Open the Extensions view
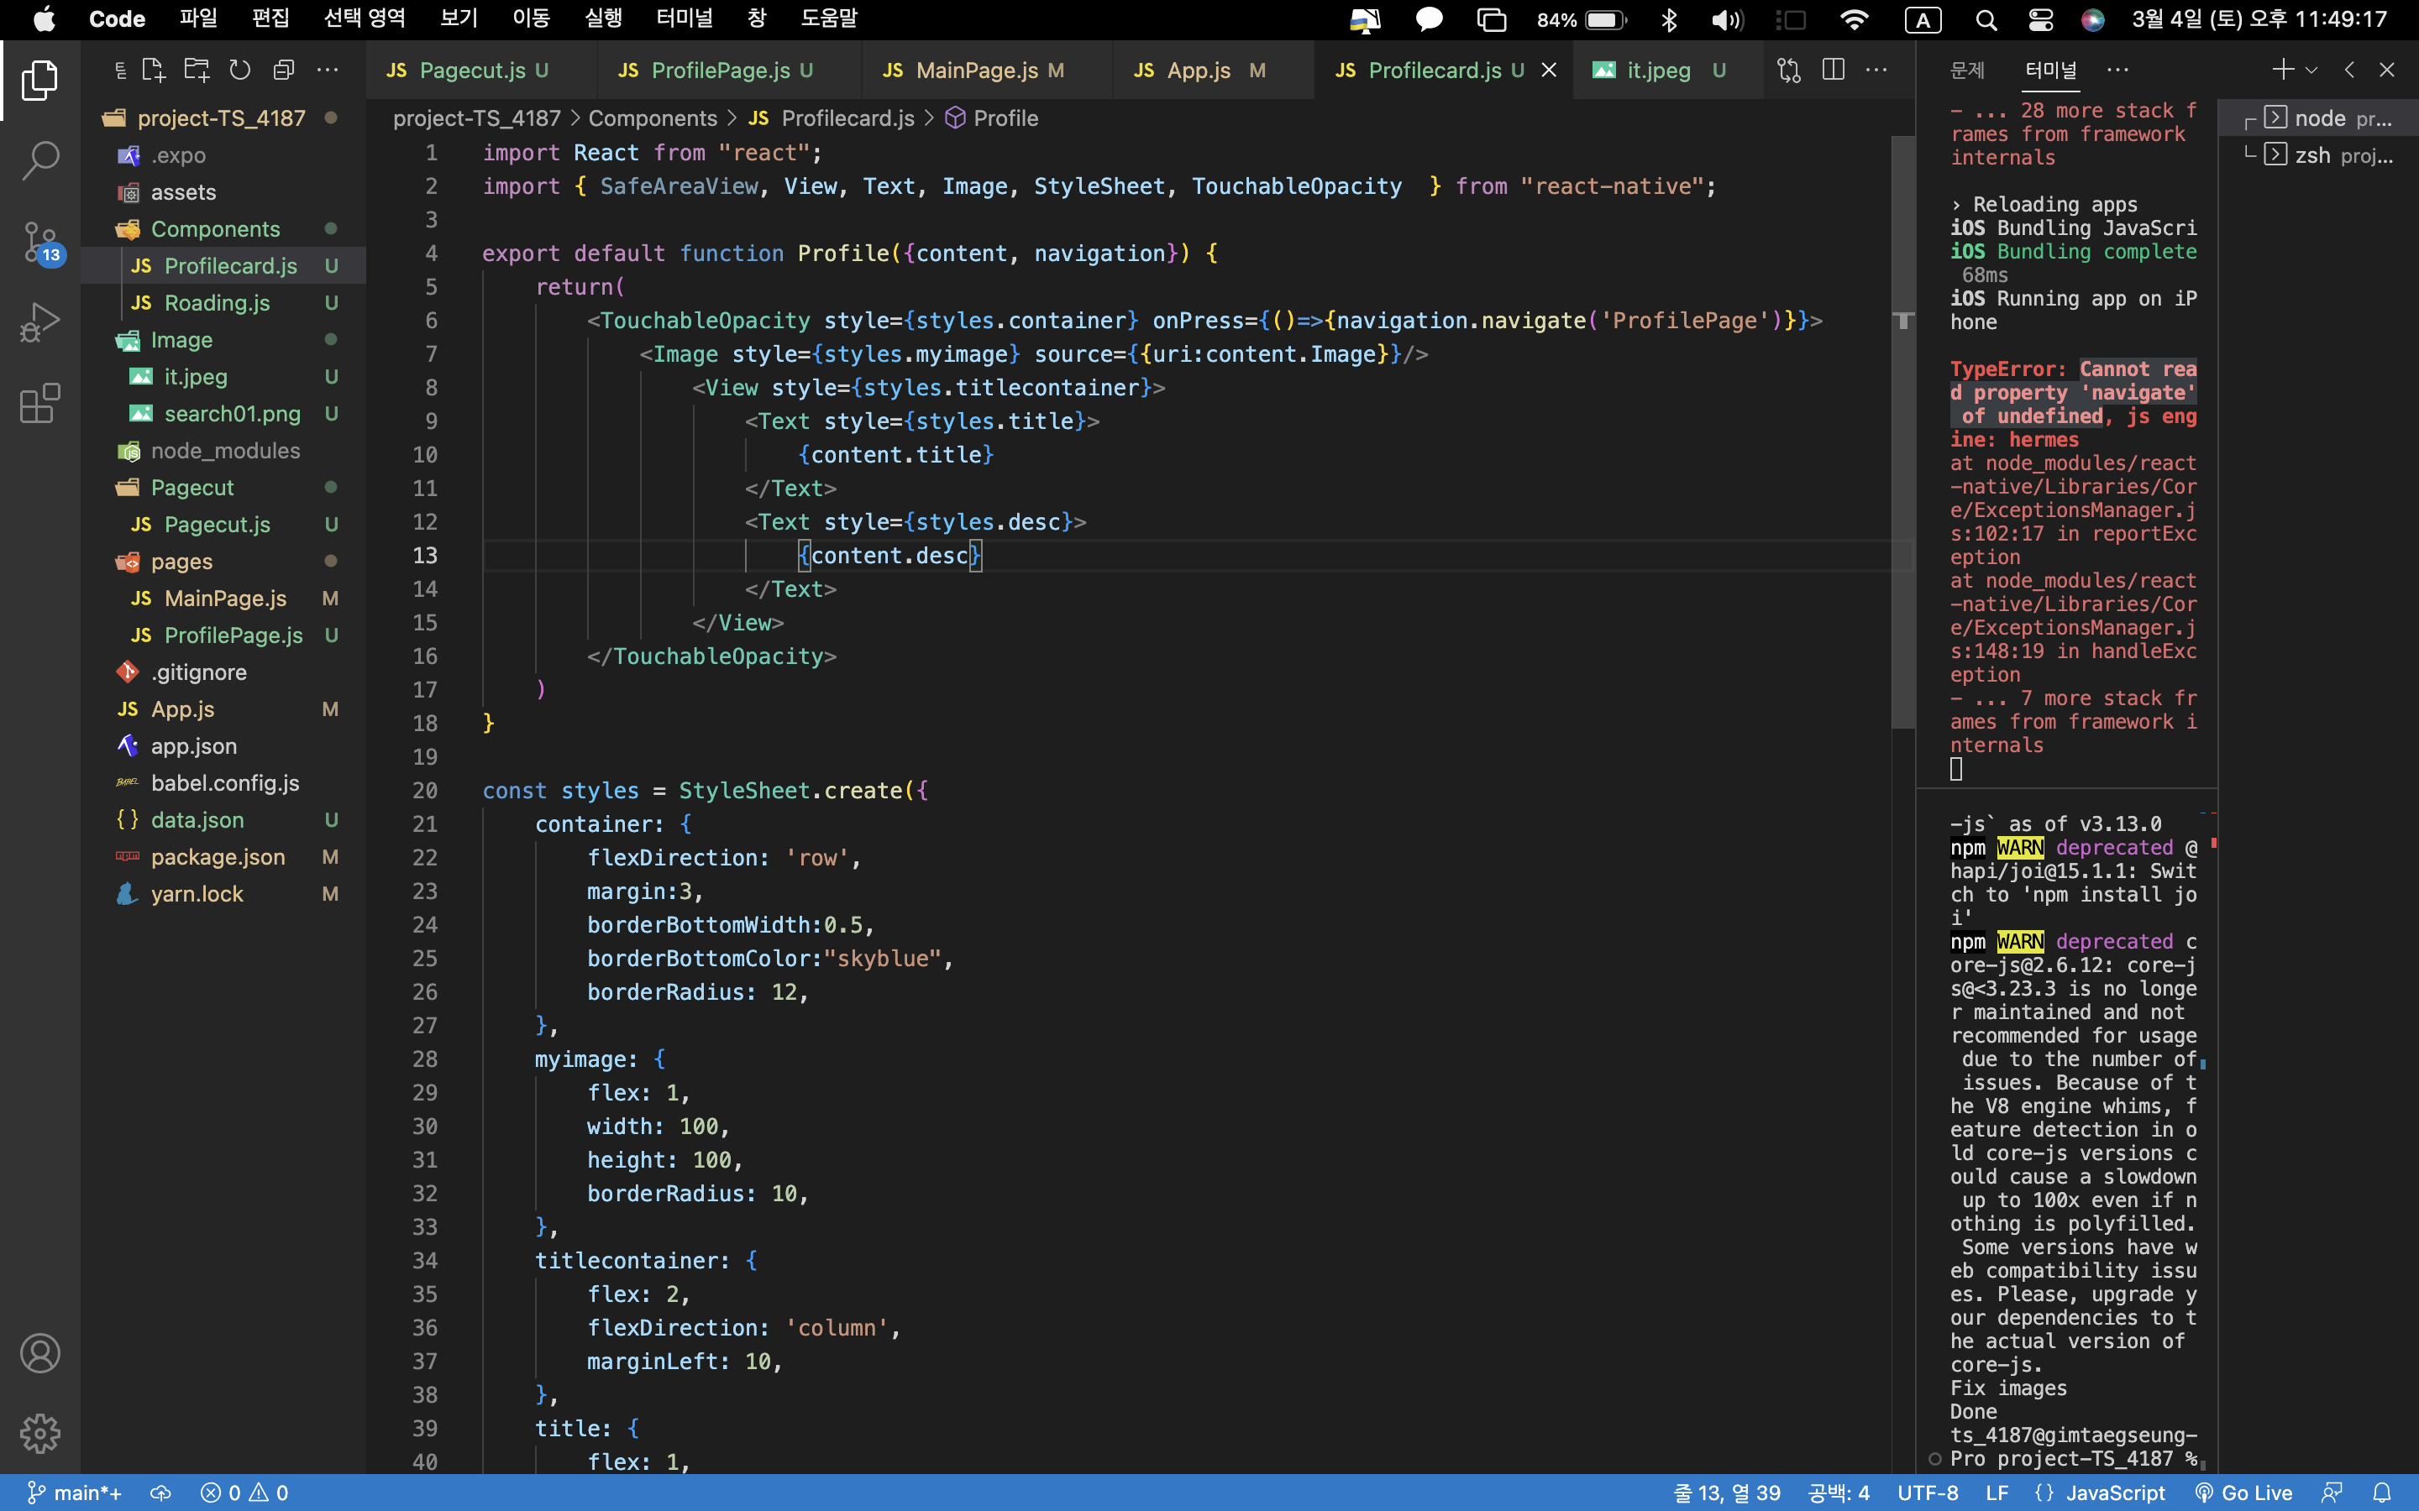2419x1511 pixels. (40, 403)
